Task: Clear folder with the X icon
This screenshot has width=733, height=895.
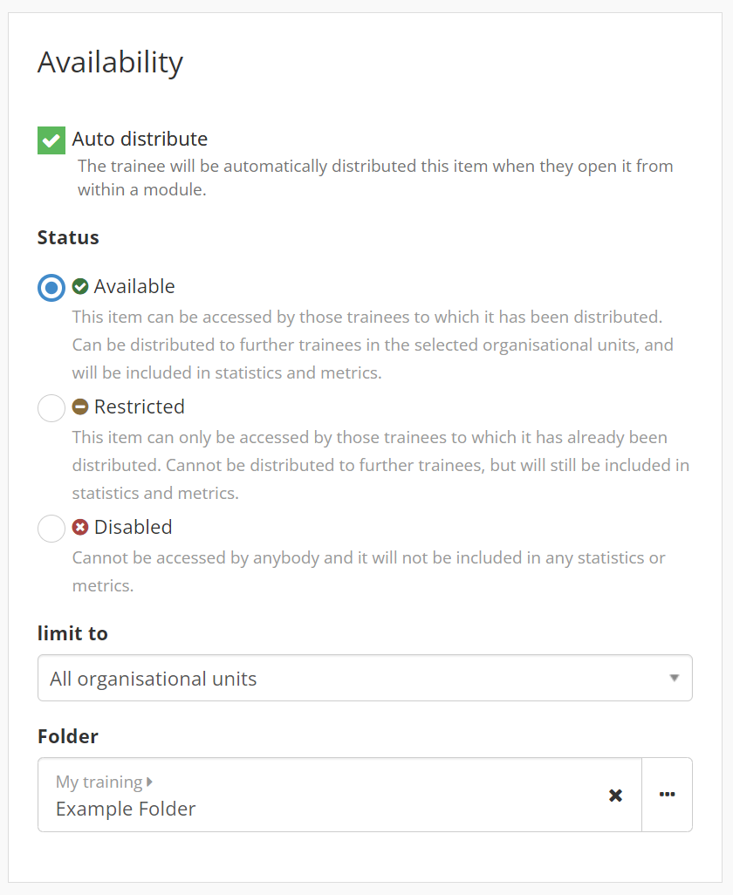Action: pyautogui.click(x=615, y=795)
